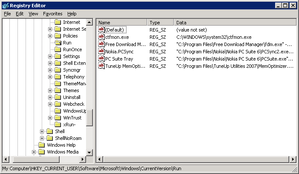Expand the Themes tree node

point(50,90)
